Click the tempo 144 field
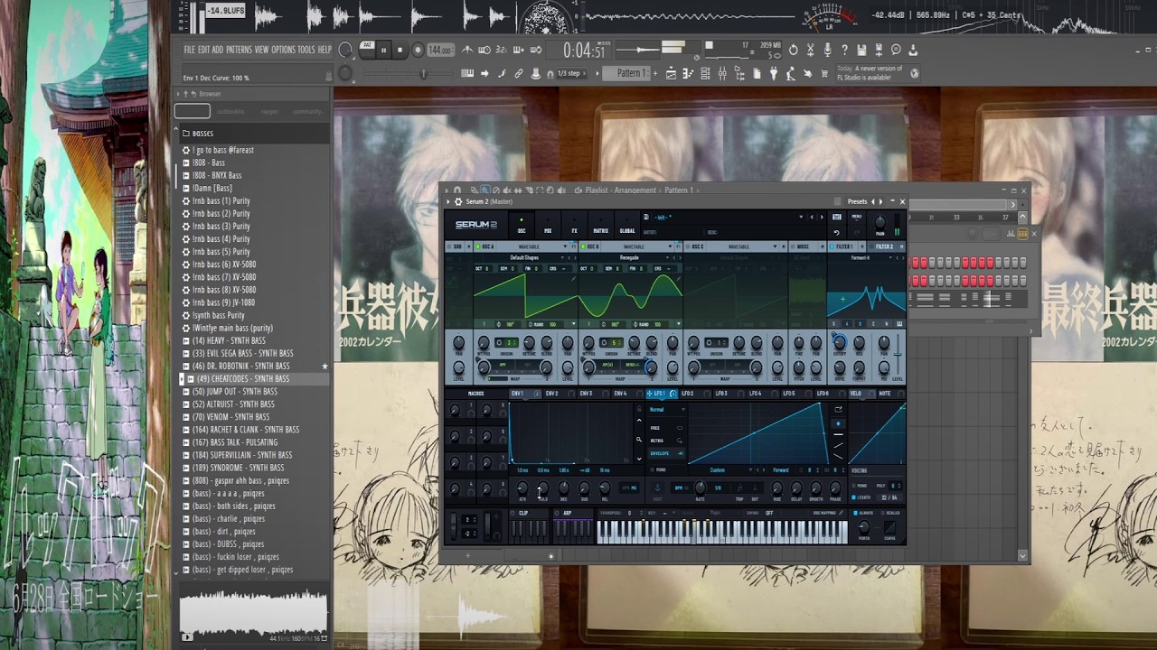The width and height of the screenshot is (1157, 650). (x=440, y=50)
